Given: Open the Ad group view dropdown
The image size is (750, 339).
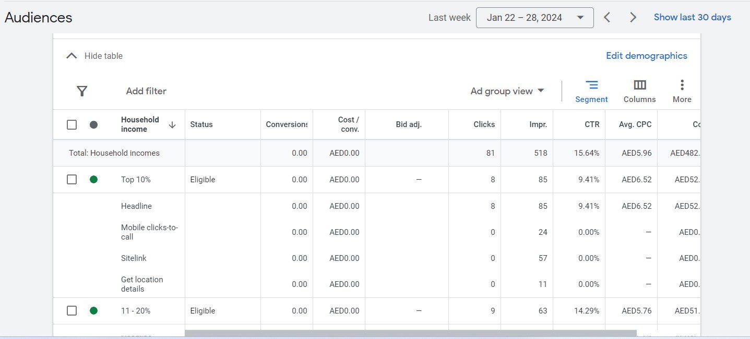Looking at the screenshot, I should (507, 91).
